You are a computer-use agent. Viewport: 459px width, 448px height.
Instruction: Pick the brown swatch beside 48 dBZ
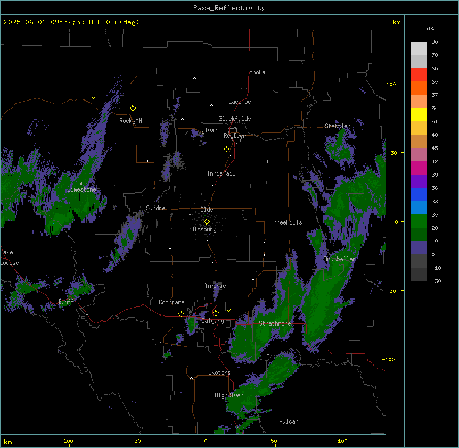419,141
